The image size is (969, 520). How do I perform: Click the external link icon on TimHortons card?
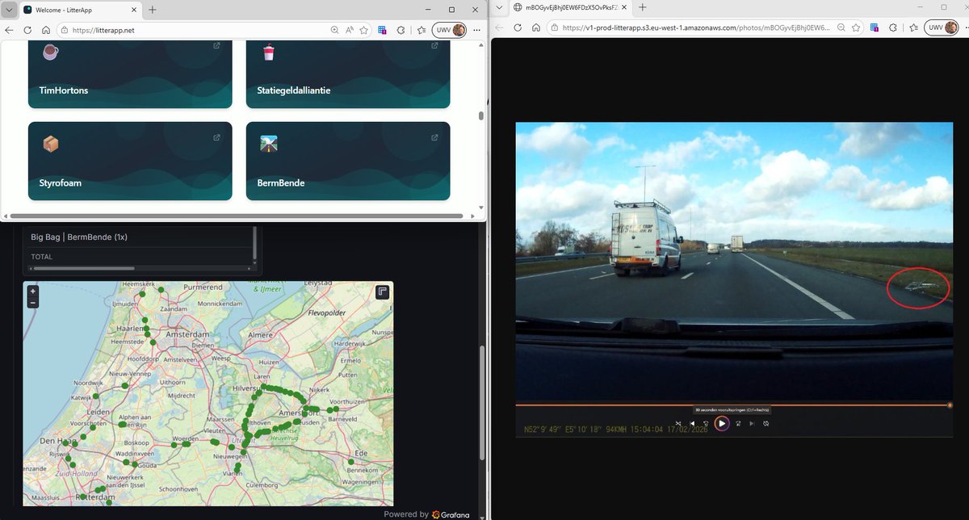point(216,46)
